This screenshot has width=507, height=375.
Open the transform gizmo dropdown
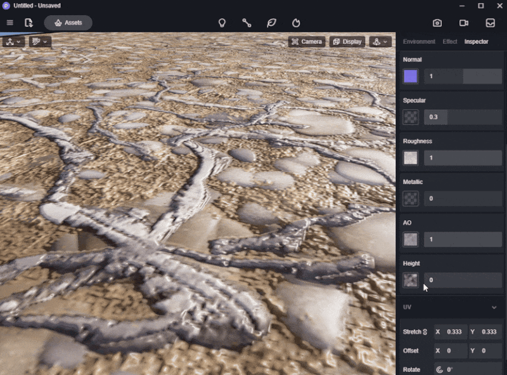[13, 42]
